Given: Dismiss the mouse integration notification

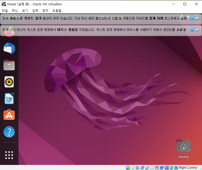Looking at the screenshot, I should coord(192,30).
